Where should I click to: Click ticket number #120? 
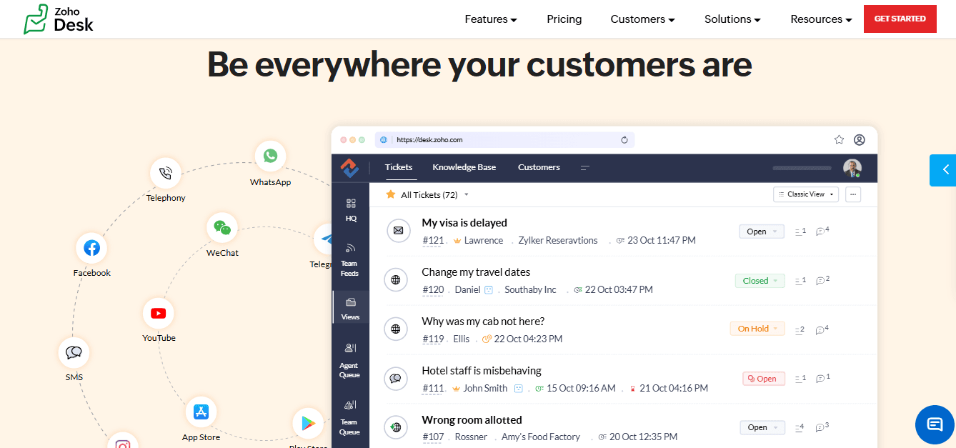pyautogui.click(x=433, y=290)
